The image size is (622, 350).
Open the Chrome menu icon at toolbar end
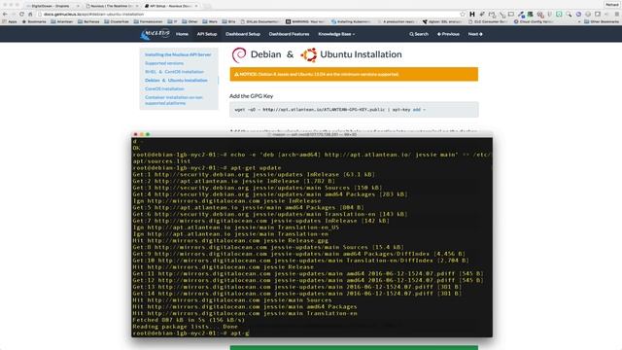617,14
